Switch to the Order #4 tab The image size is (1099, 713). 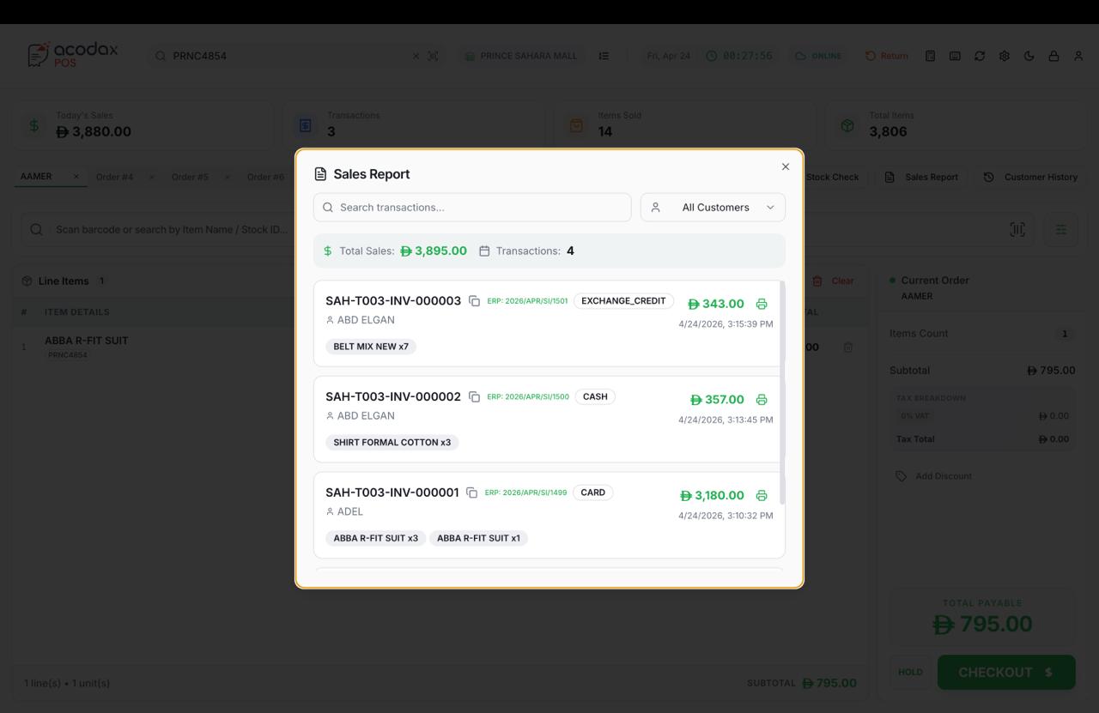114,177
